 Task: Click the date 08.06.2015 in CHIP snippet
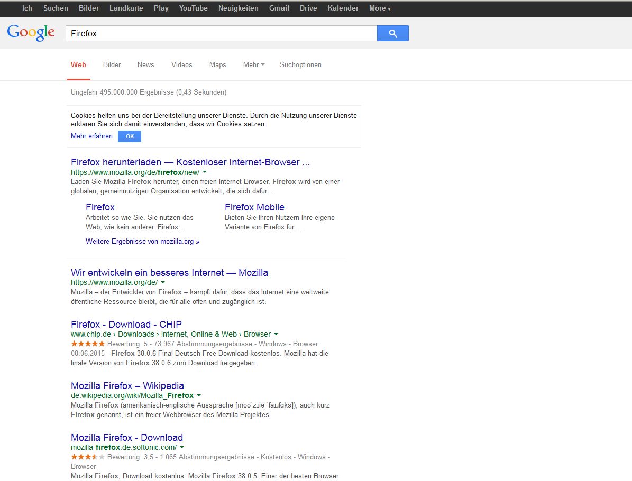pyautogui.click(x=87, y=353)
